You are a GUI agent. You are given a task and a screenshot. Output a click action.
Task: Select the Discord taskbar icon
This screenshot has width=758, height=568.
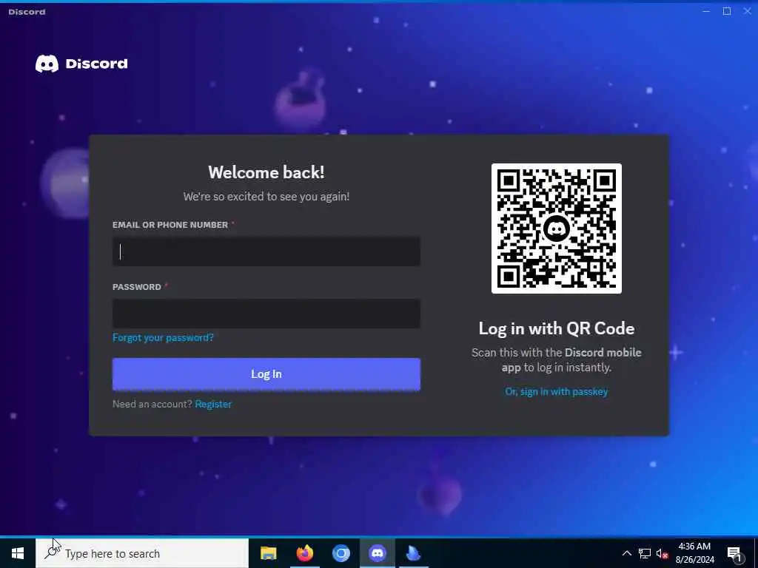click(x=377, y=553)
